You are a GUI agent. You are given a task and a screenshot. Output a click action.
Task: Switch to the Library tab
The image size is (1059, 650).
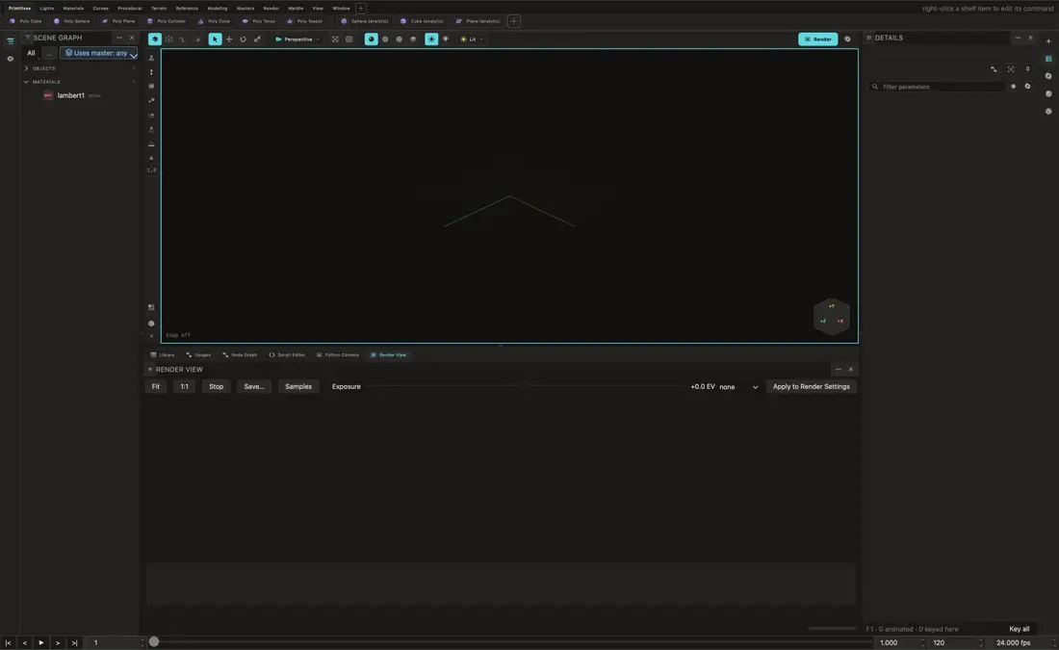pos(162,354)
